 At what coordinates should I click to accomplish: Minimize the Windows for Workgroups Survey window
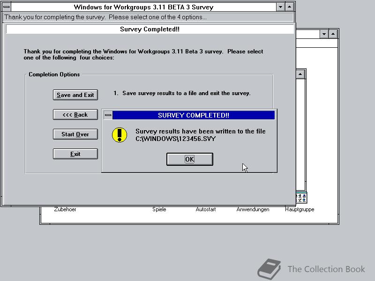click(280, 7)
